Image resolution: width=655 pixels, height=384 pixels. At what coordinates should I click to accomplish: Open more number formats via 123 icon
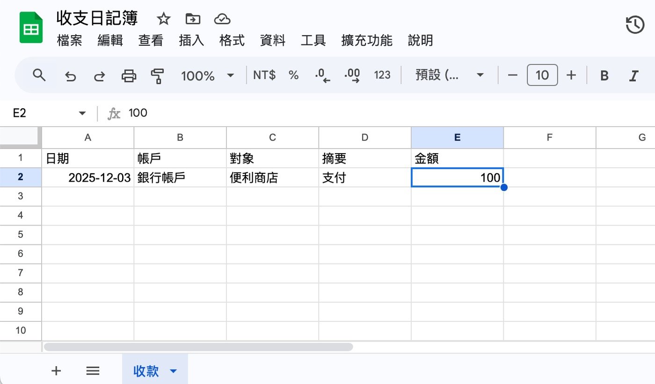pyautogui.click(x=382, y=75)
